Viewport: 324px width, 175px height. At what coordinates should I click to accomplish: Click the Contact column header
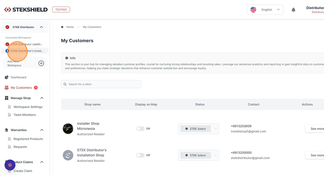tap(253, 104)
